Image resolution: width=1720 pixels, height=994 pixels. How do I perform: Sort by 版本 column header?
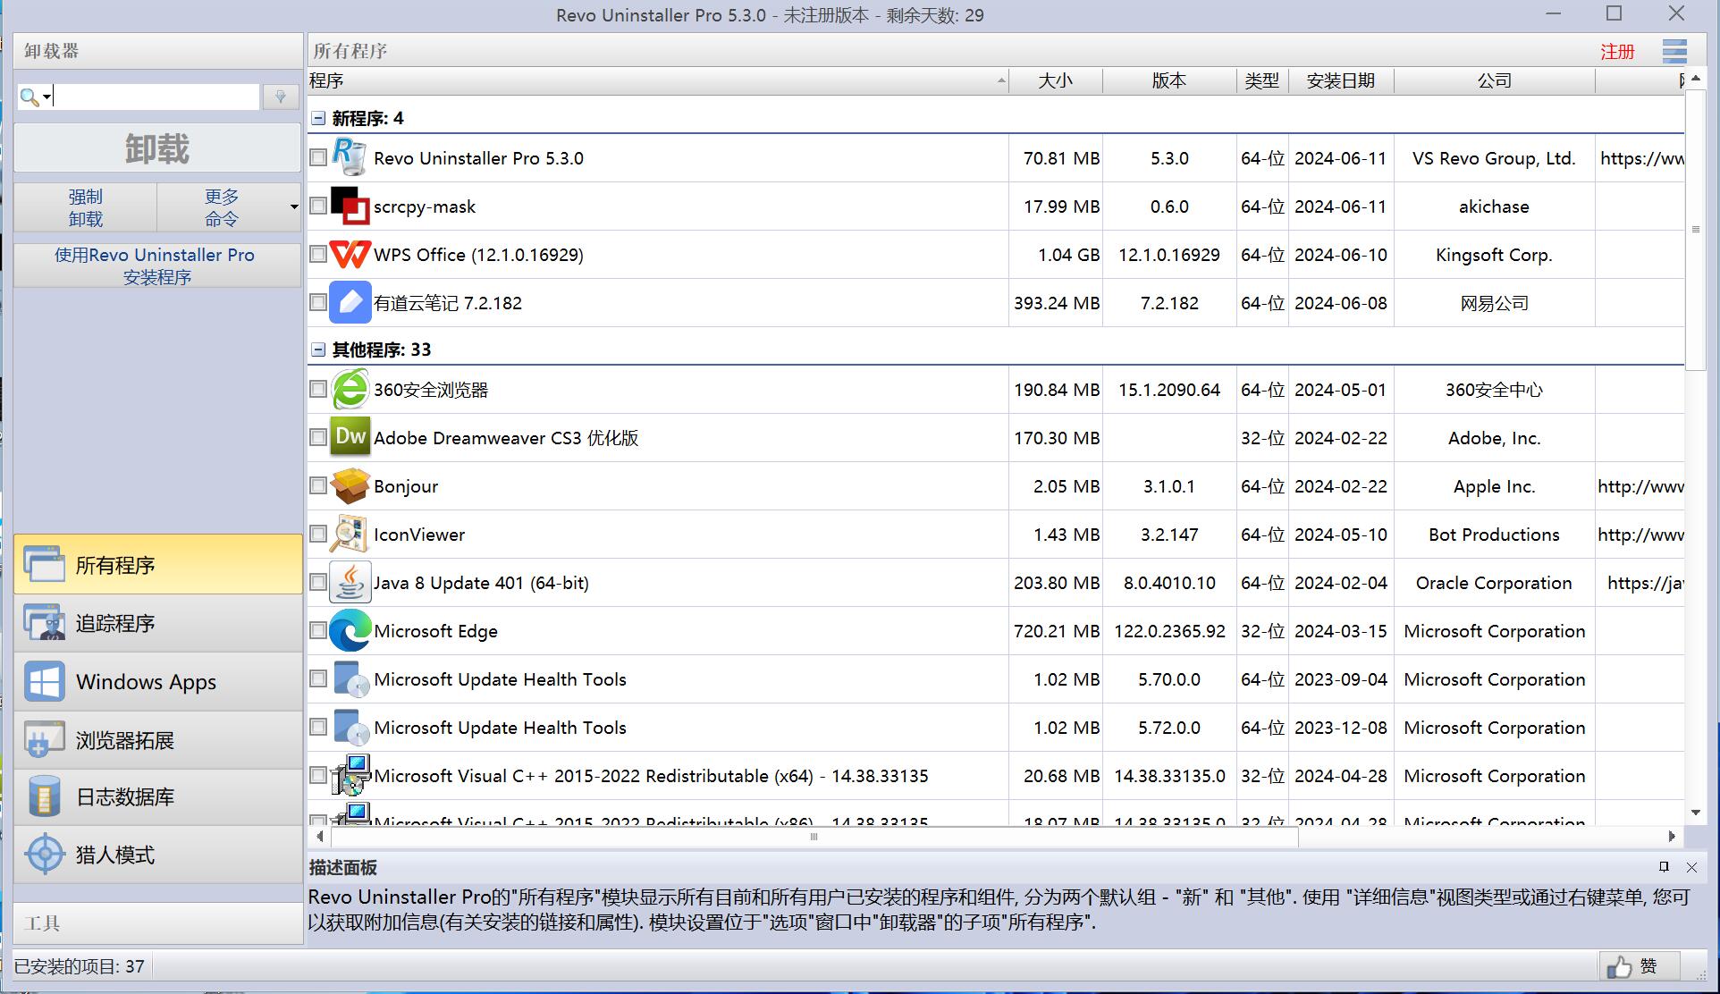click(x=1169, y=80)
